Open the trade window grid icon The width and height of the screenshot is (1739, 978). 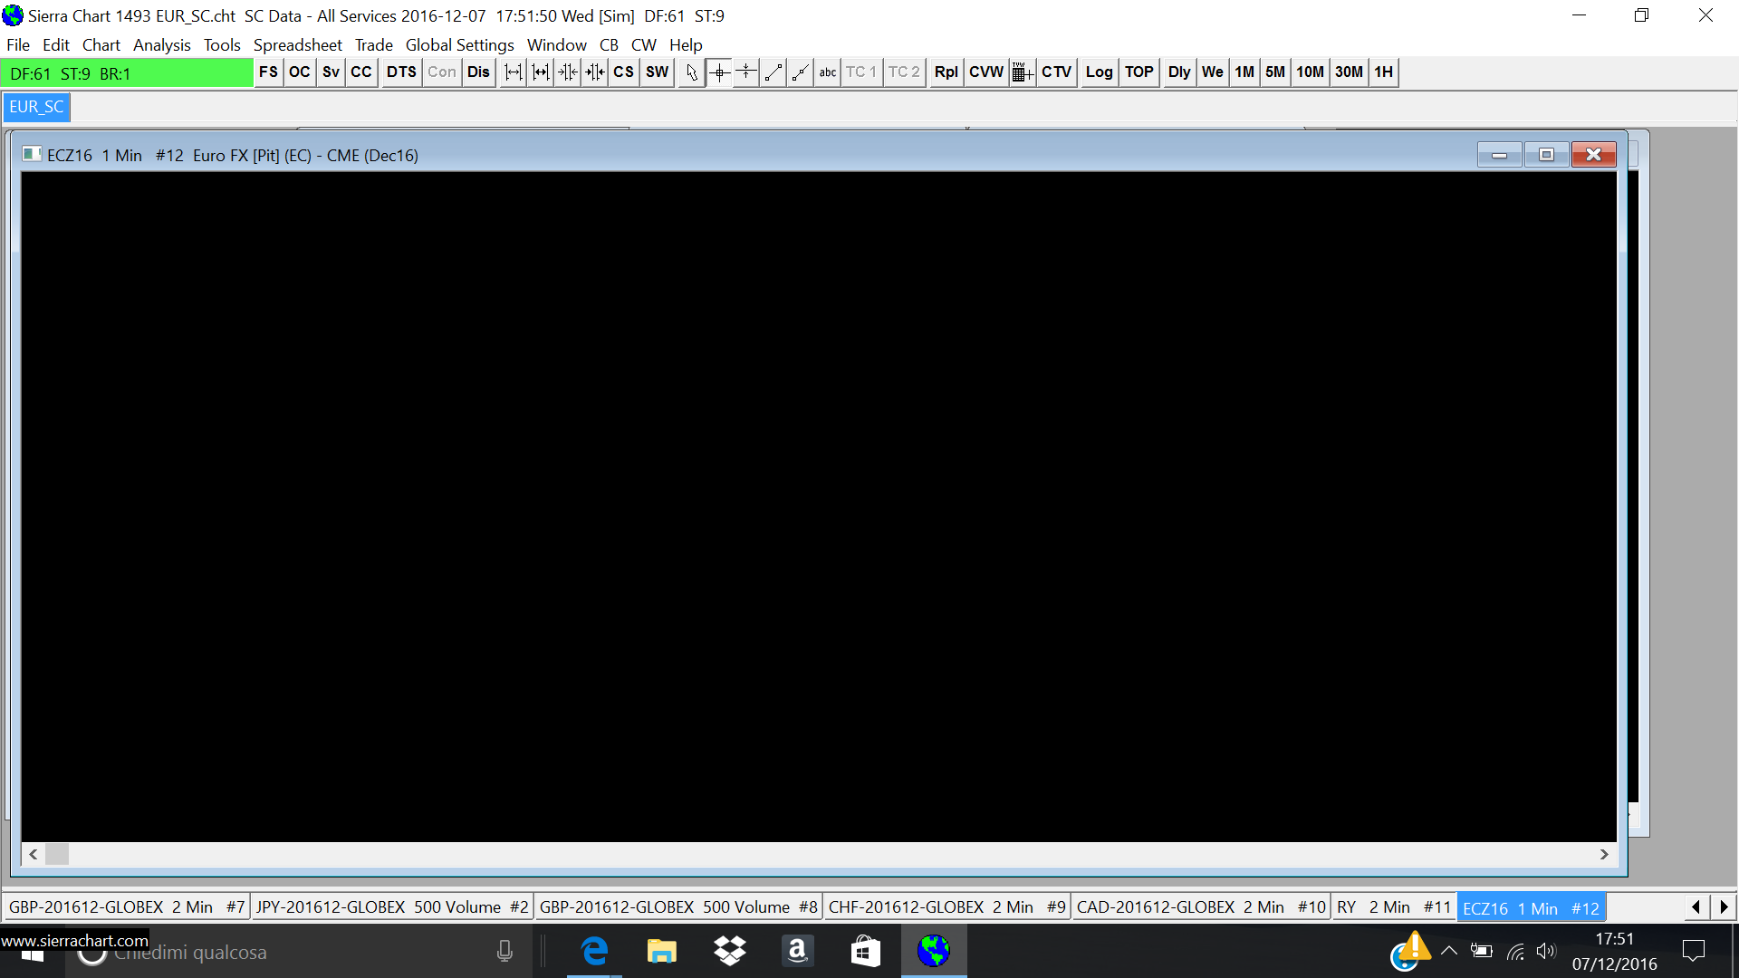coord(1023,72)
